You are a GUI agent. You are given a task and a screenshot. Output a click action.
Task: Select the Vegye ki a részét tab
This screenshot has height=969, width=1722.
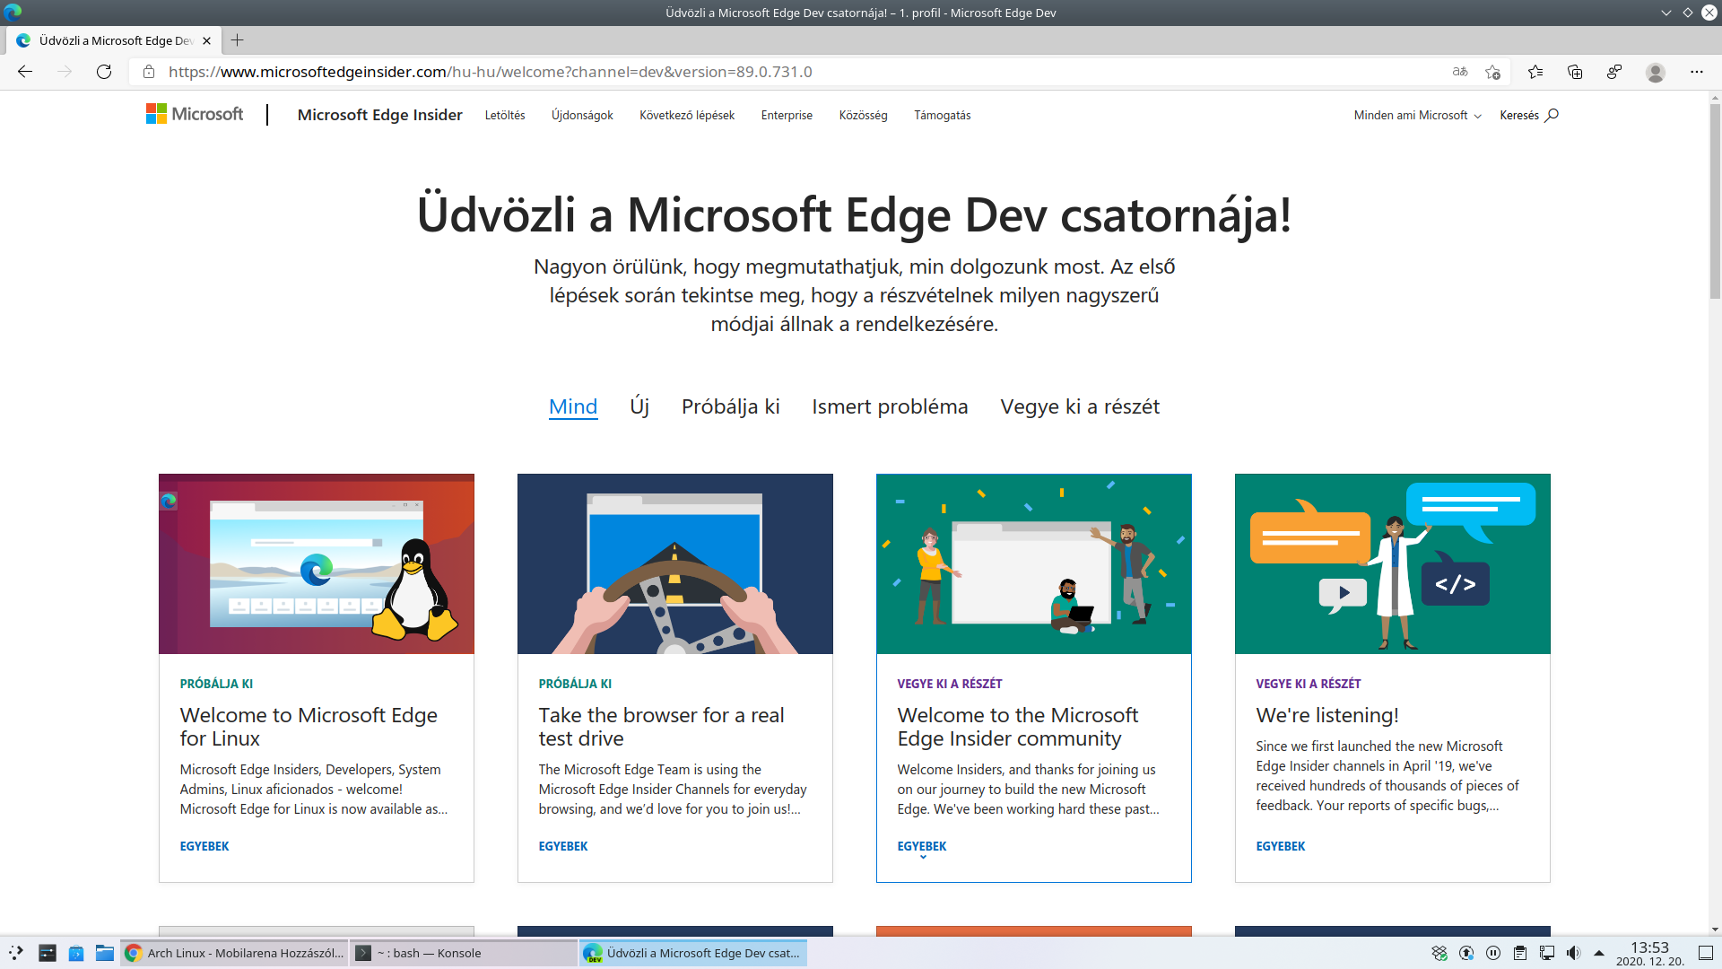coord(1080,406)
